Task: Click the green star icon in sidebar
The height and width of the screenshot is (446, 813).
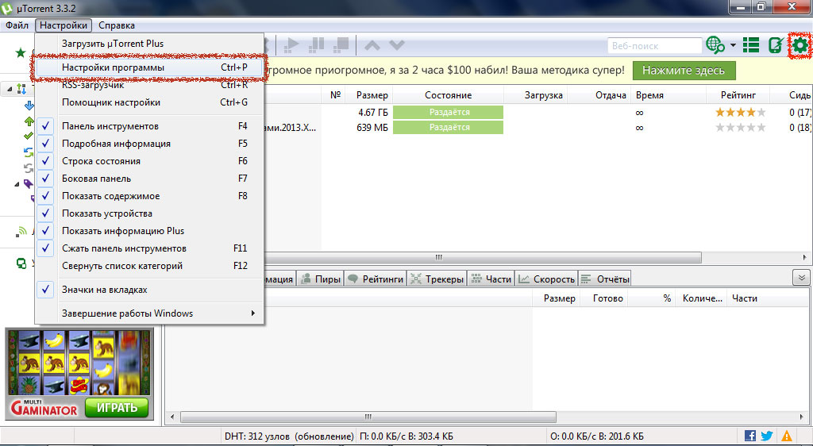Action: (x=20, y=52)
